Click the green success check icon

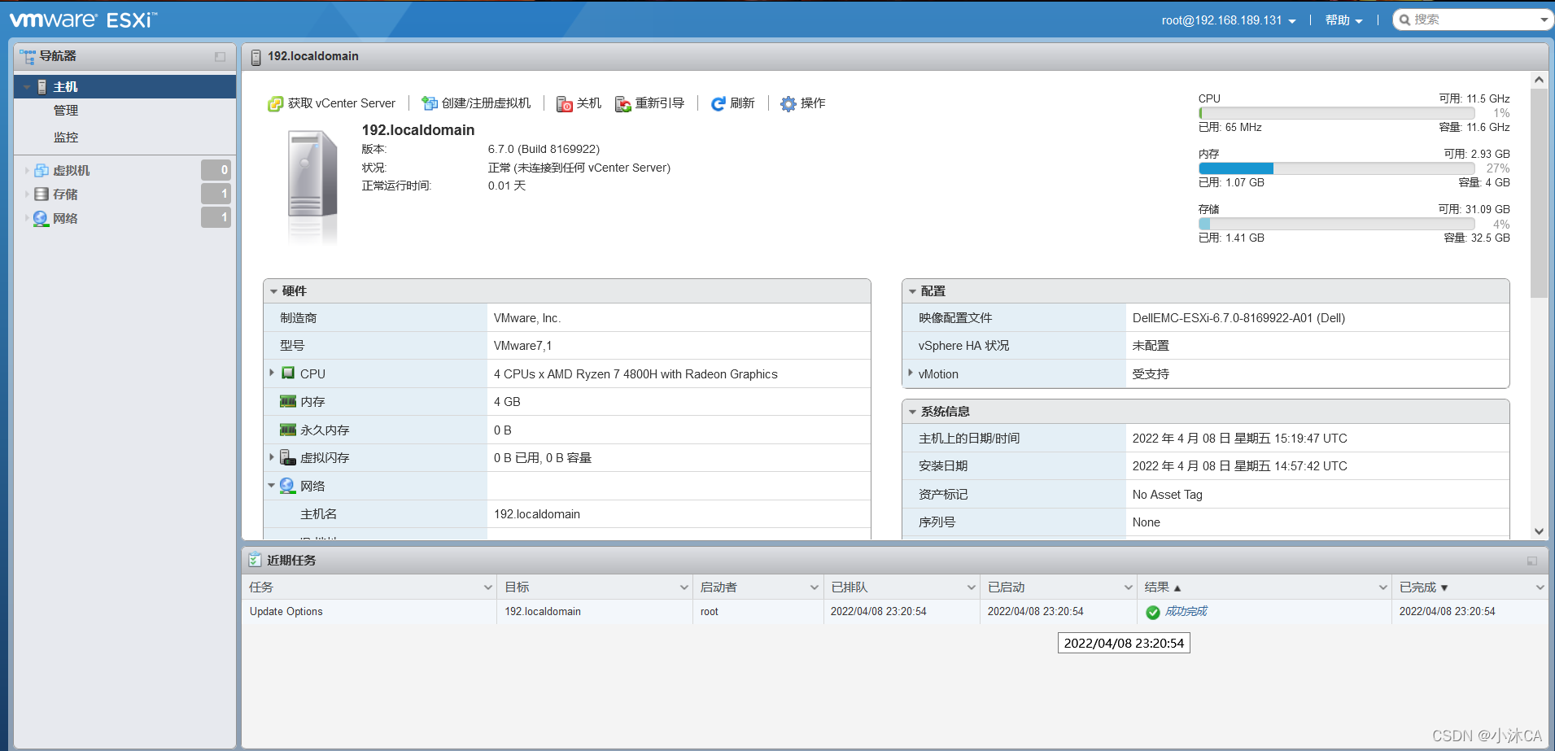point(1153,613)
